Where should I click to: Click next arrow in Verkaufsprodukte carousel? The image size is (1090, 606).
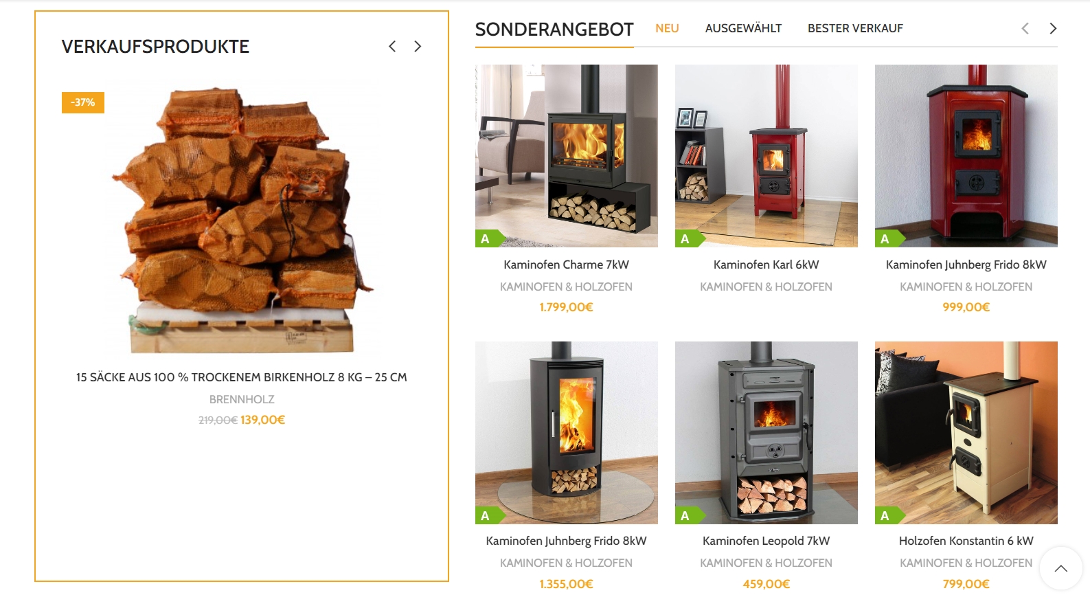coord(418,46)
